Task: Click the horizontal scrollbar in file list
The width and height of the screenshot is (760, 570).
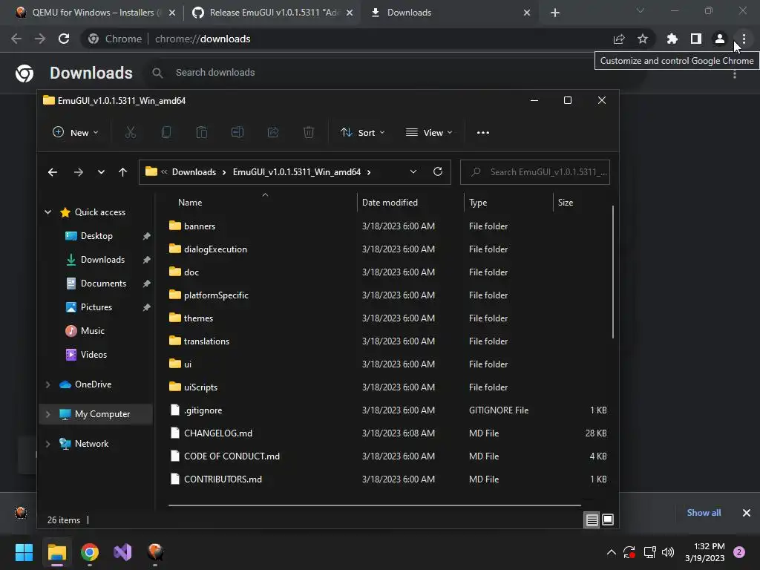Action: (x=375, y=505)
